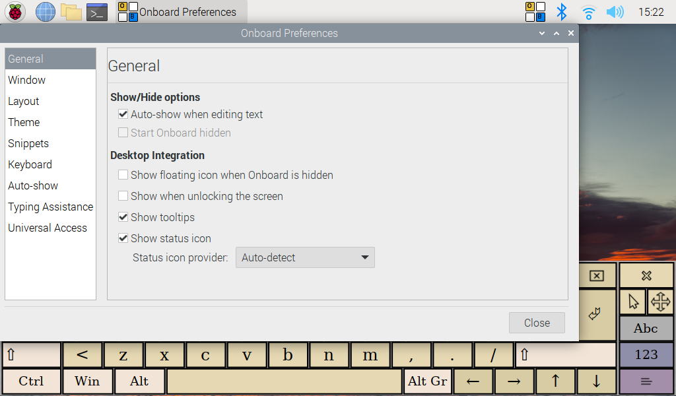The image size is (676, 396).
Task: Tap the right arrow key on Onboard
Action: [x=514, y=381]
